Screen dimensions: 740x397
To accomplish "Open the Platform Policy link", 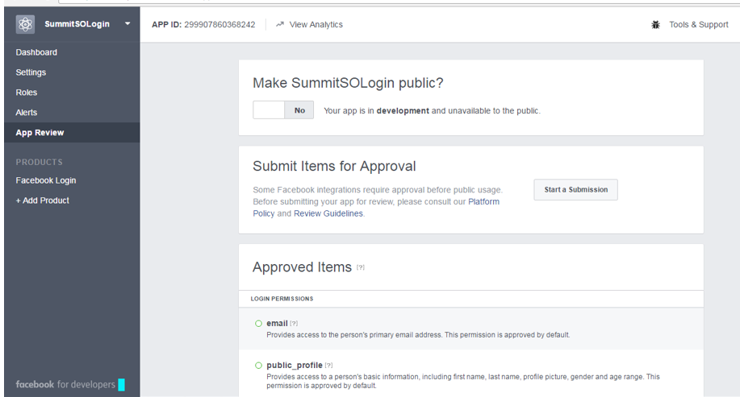I will (x=483, y=201).
